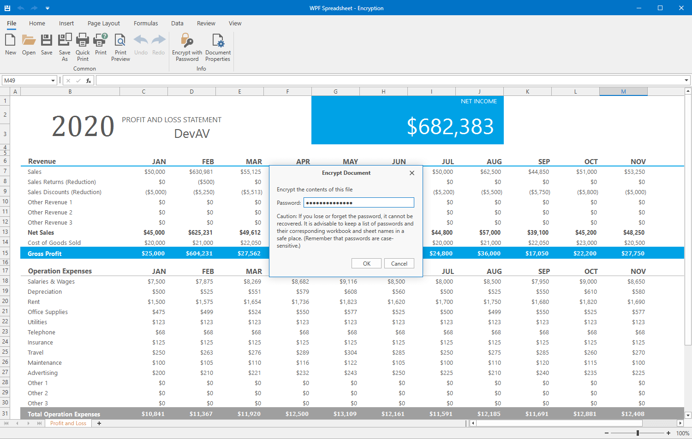Click the Password input field
This screenshot has width=692, height=439.
tap(358, 203)
